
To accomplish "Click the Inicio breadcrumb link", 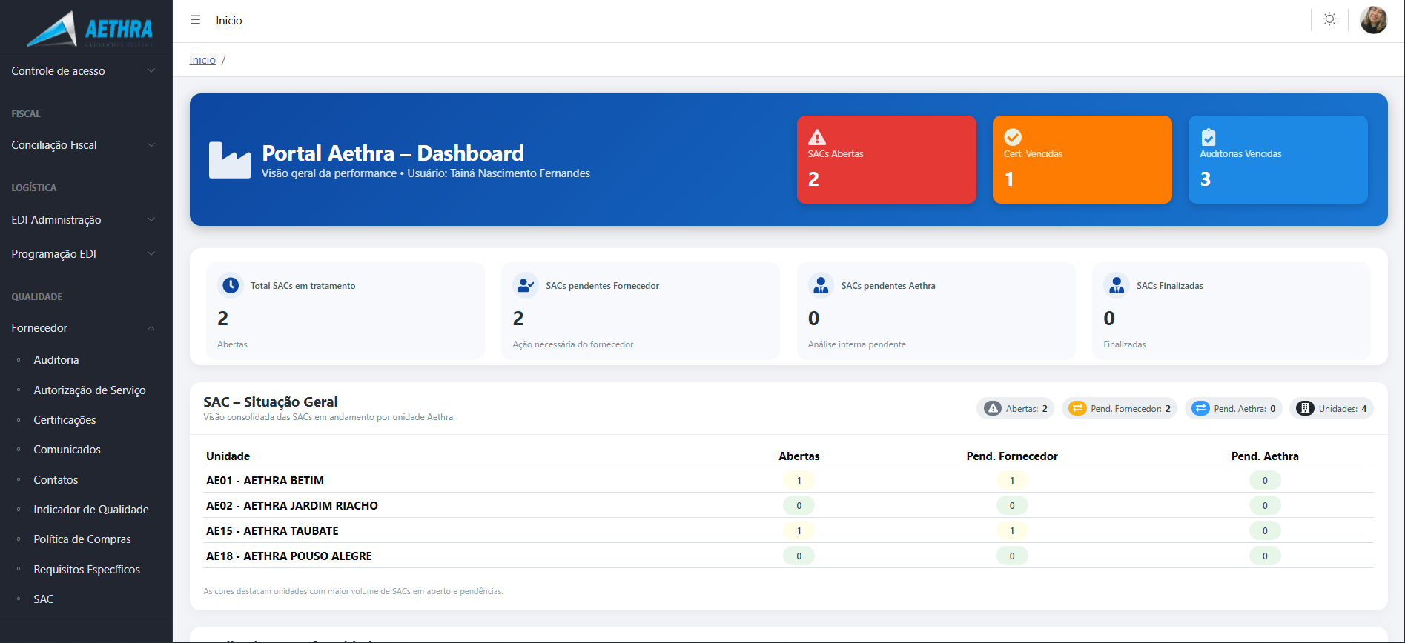I will click(x=202, y=60).
